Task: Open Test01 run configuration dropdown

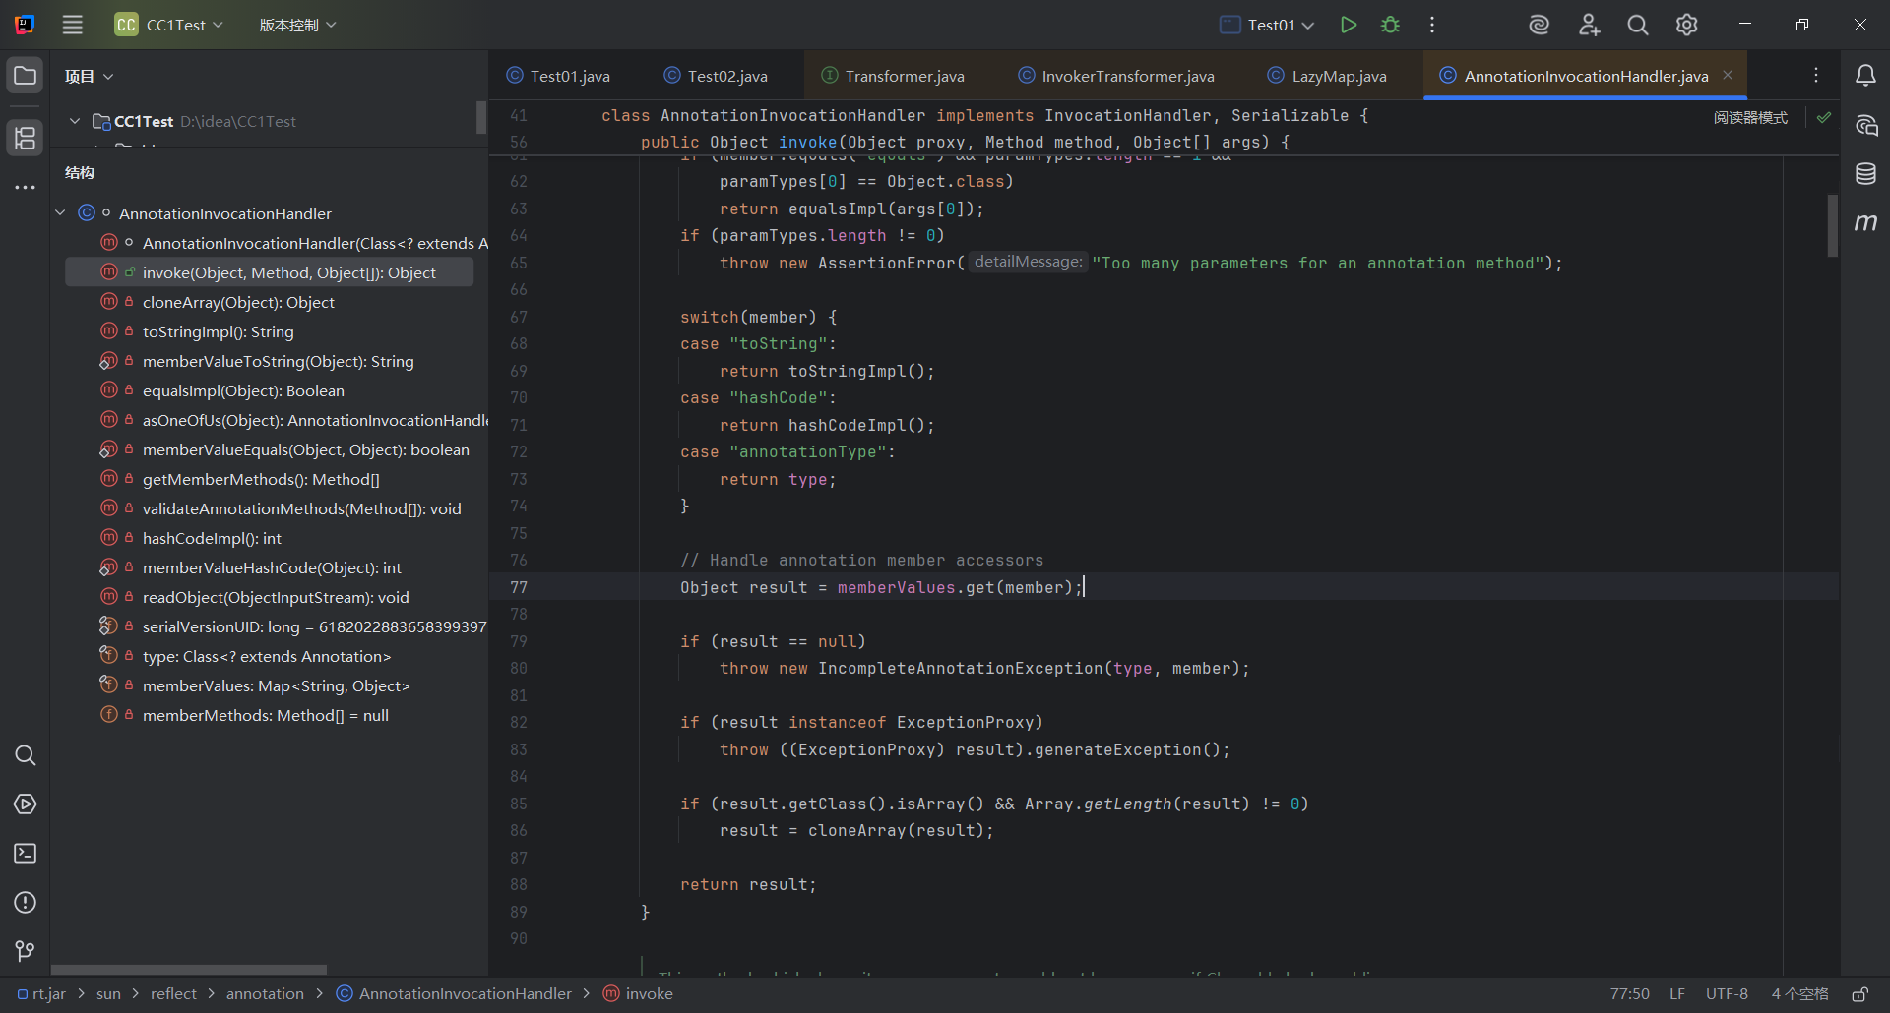Action: [1267, 25]
